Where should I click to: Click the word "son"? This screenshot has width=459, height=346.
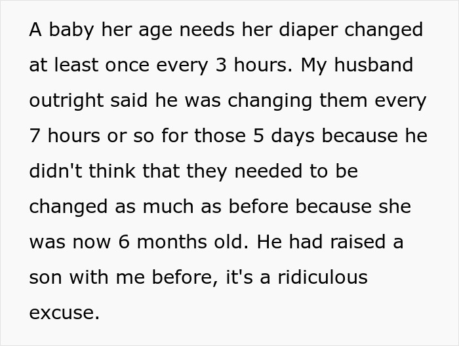coord(45,278)
